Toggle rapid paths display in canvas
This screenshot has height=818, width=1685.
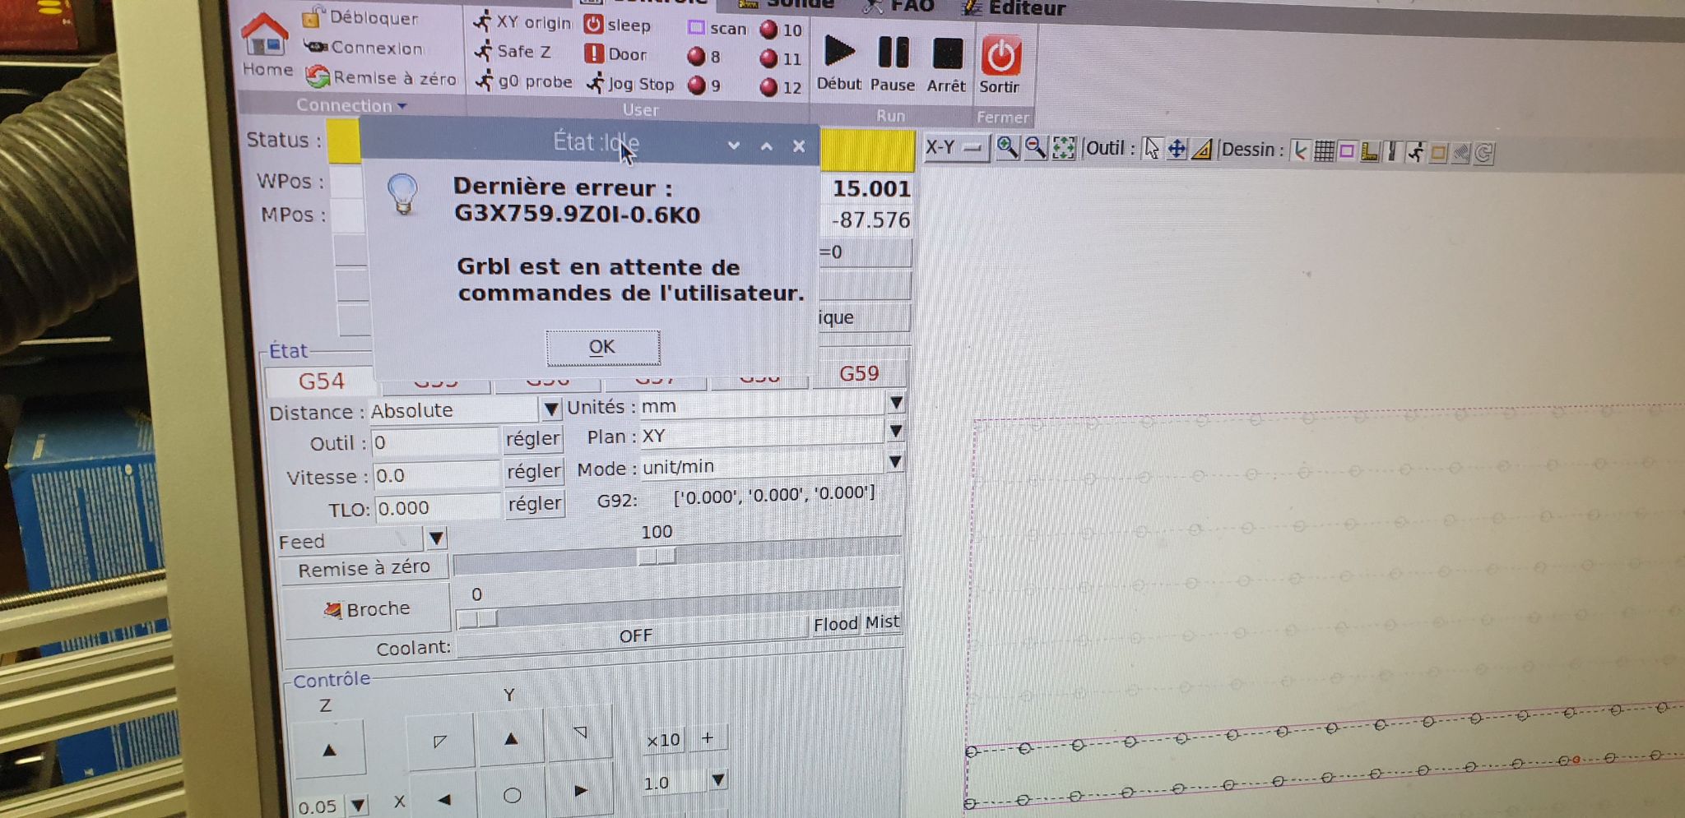pyautogui.click(x=1415, y=153)
